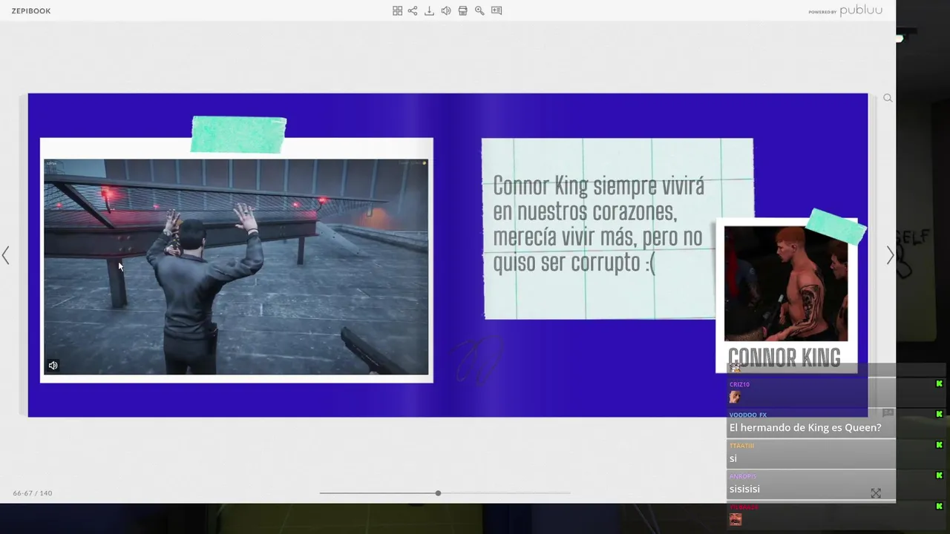Click the Kick badge beside the bottom chat message
950x534 pixels.
(939, 506)
